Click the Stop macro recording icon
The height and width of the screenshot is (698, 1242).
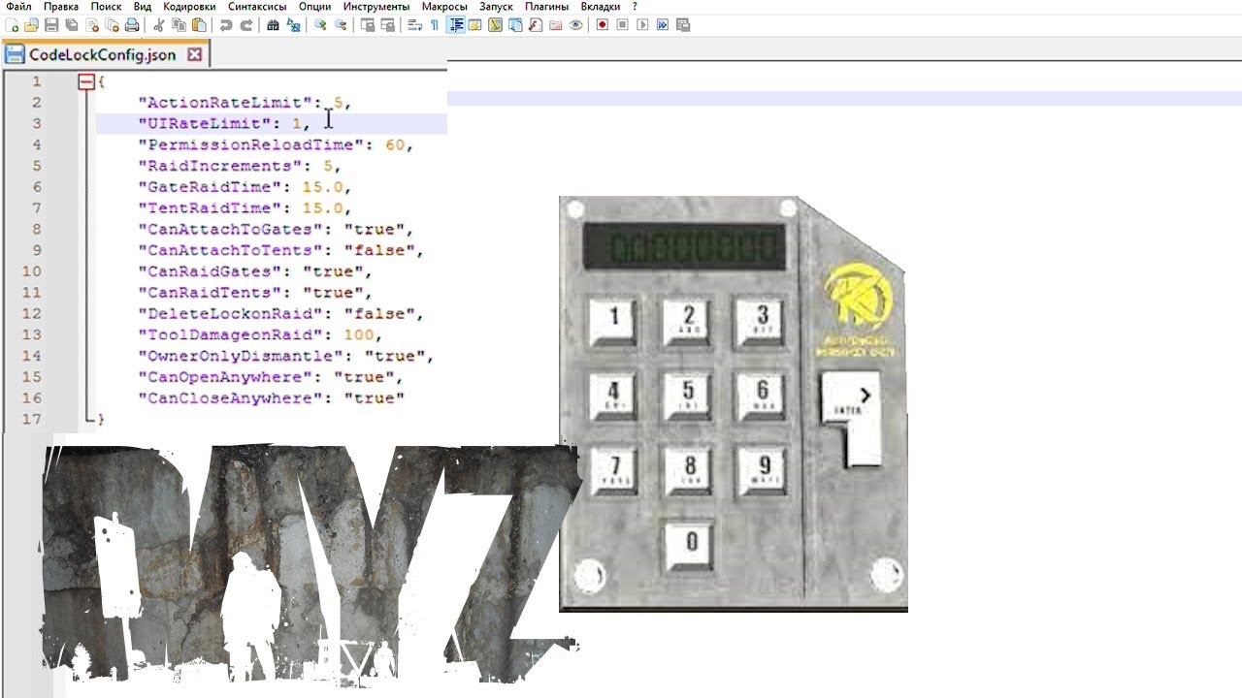click(622, 25)
